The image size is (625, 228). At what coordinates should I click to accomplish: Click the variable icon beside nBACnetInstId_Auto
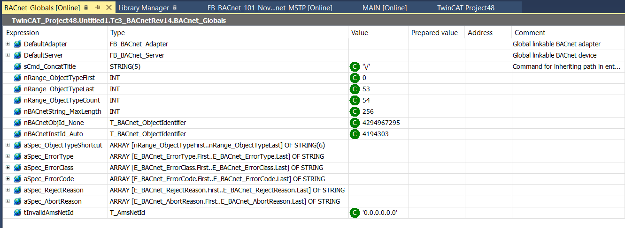pos(18,134)
